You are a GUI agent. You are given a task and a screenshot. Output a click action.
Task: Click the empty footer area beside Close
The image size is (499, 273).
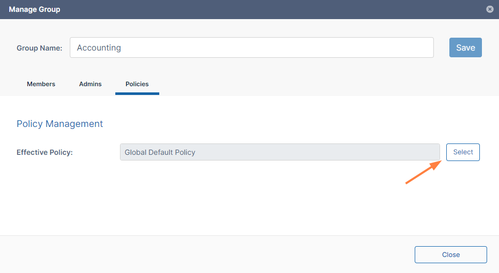(x=207, y=254)
